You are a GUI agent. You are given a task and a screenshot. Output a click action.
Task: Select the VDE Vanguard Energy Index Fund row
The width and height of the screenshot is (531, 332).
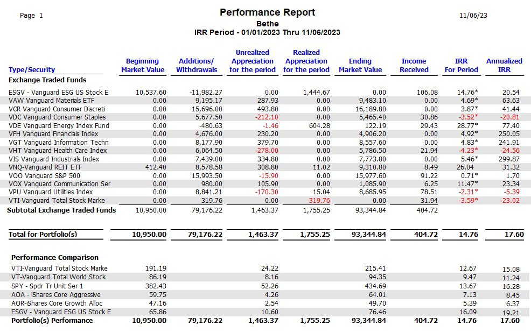coord(265,125)
